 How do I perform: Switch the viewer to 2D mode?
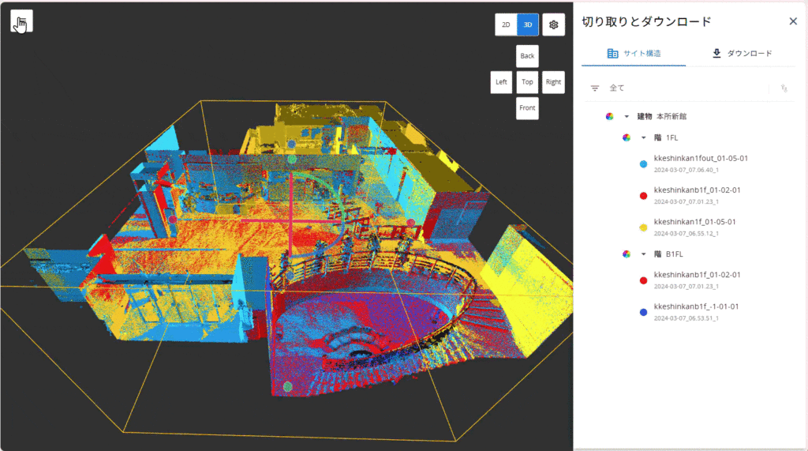(506, 24)
